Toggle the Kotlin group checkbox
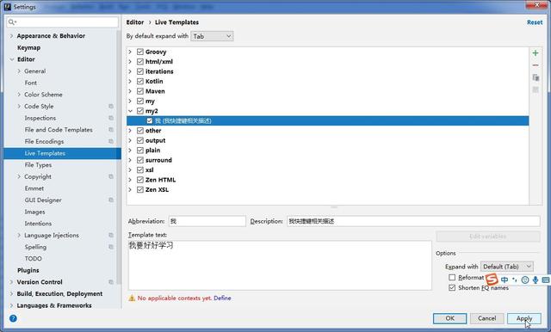Image resolution: width=551 pixels, height=332 pixels. (x=140, y=81)
